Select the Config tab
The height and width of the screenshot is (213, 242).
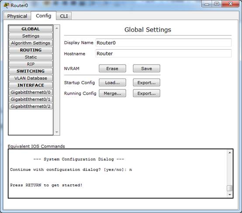coord(44,16)
